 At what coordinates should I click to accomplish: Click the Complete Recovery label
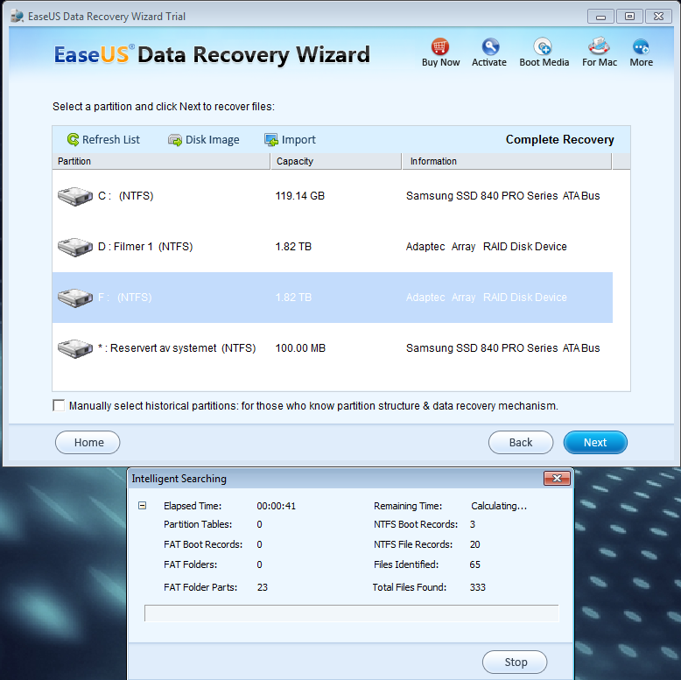(560, 139)
